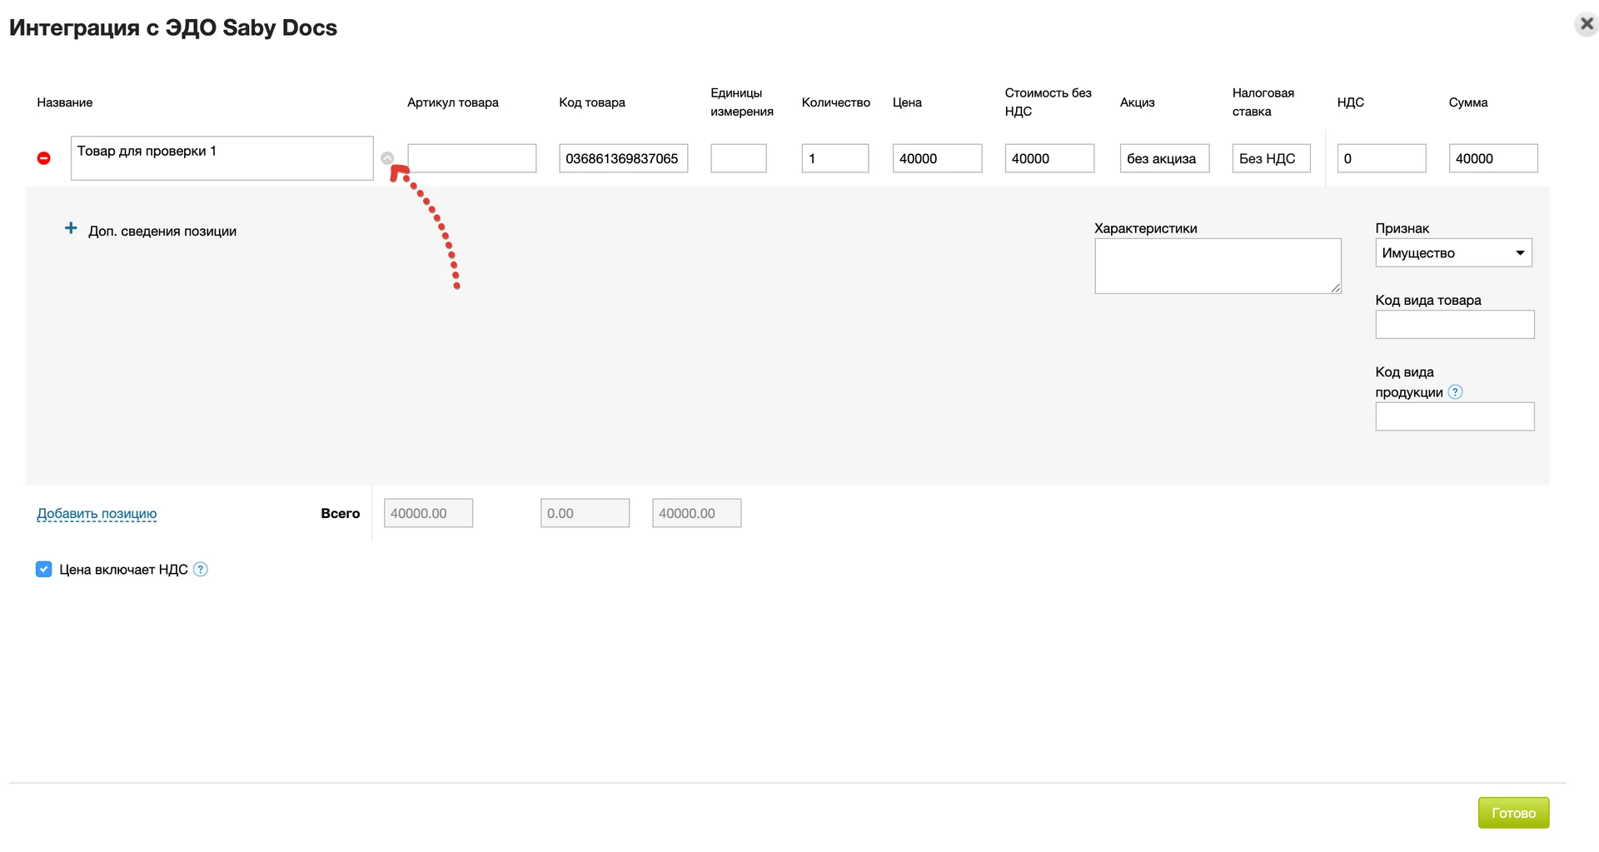Close the Saby Docs integration dialog
The image size is (1599, 852).
pos(1587,24)
